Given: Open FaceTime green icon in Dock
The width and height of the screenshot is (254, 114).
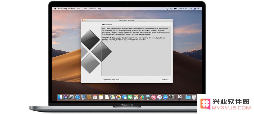Looking at the screenshot, I should point(130,97).
